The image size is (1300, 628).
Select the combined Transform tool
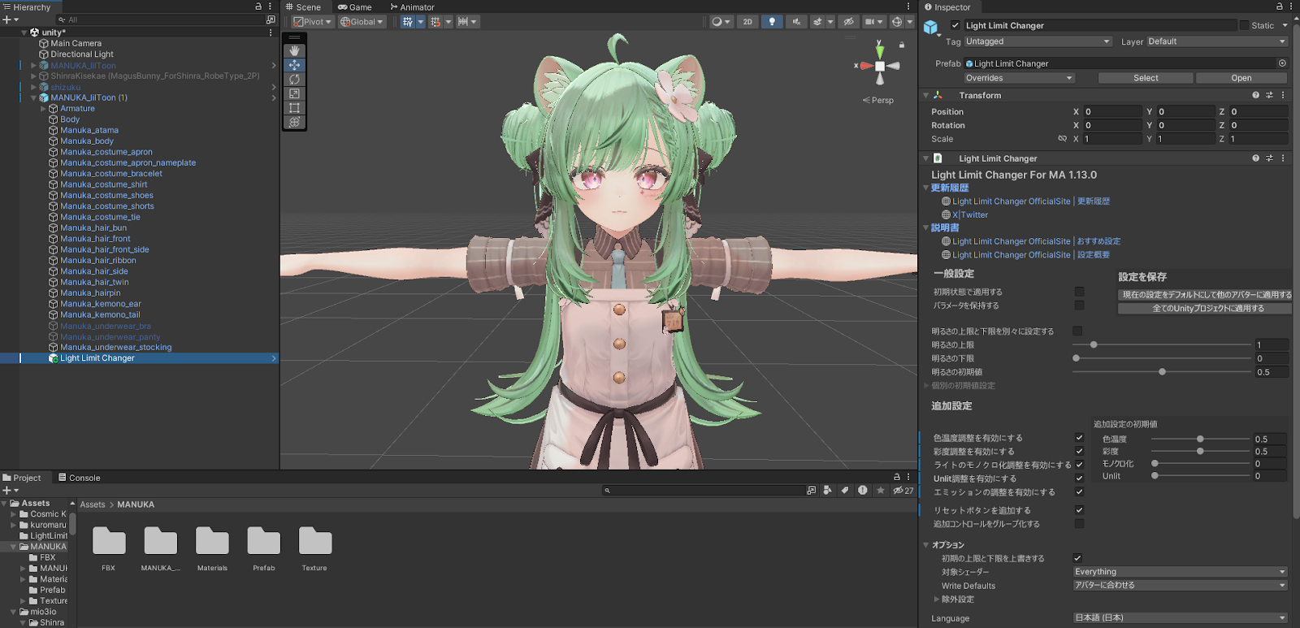pyautogui.click(x=294, y=122)
